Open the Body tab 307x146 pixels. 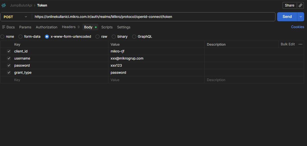[x=90, y=27]
